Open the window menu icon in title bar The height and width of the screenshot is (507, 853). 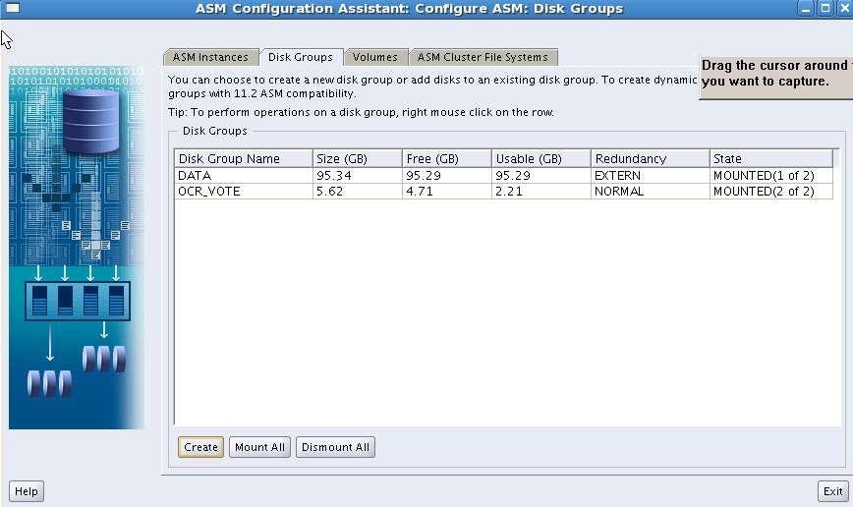coord(13,8)
